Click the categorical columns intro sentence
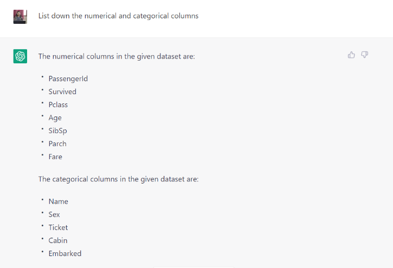Image resolution: width=393 pixels, height=268 pixels. click(118, 178)
